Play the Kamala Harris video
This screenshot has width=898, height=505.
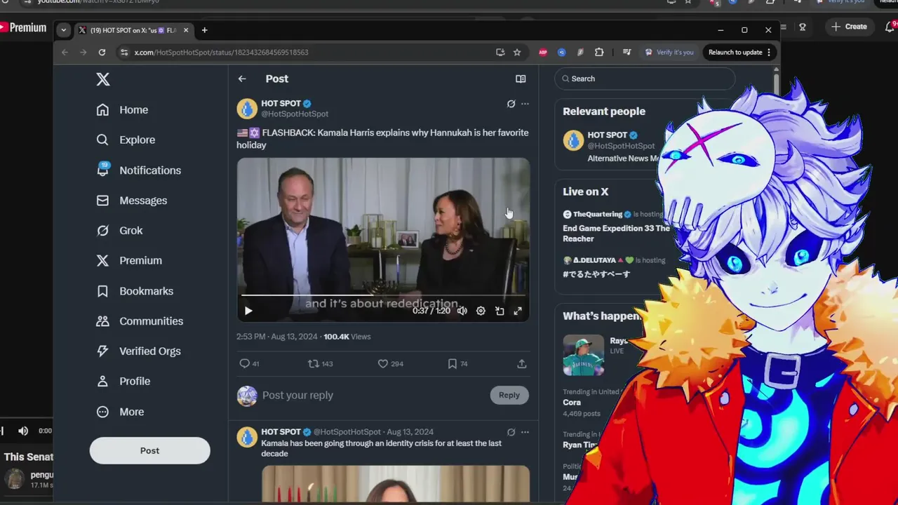coord(248,311)
